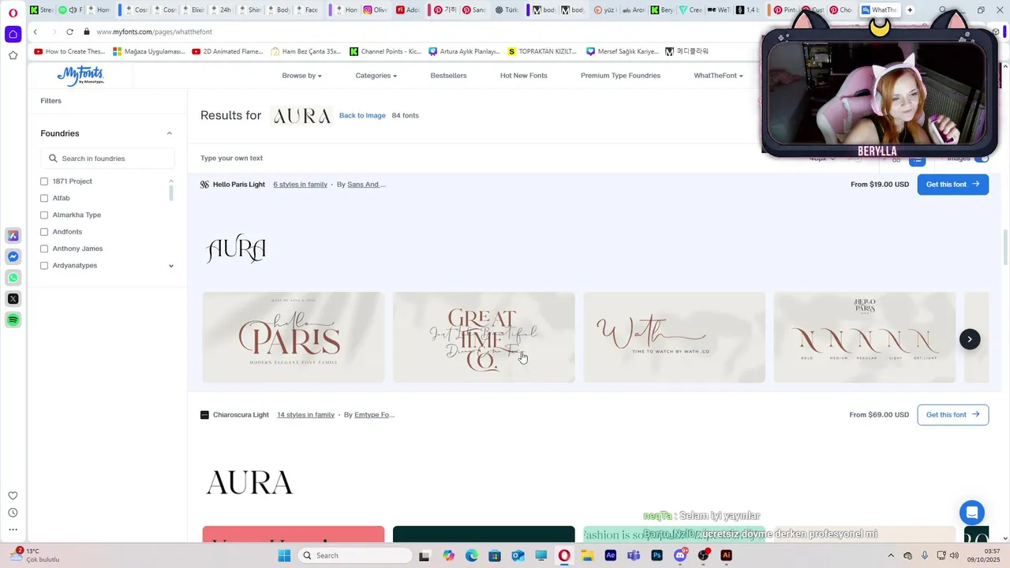Viewport: 1010px width, 568px height.
Task: Open WhatsApp in the Opera sidebar
Action: [13, 278]
